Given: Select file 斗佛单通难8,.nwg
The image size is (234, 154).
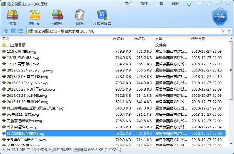Looking at the screenshot, I should (x=113, y=127).
